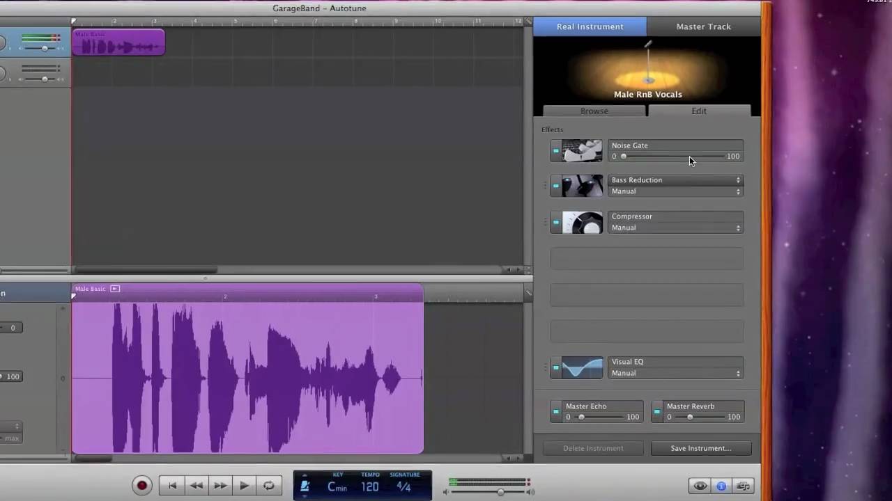Click the Bass Reduction drag handle dots

(546, 186)
